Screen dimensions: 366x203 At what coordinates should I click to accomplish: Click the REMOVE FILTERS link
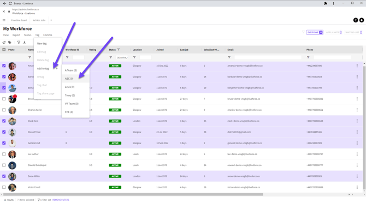(x=61, y=200)
